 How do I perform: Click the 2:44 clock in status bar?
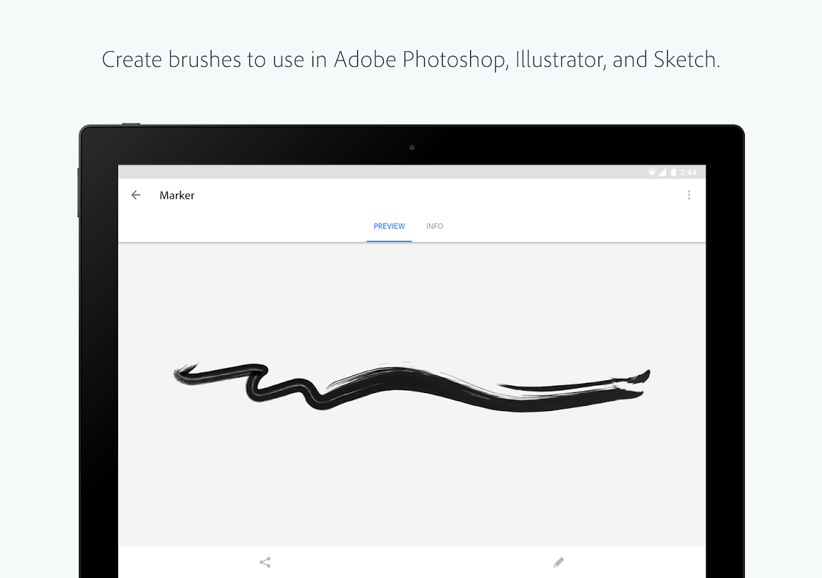pyautogui.click(x=688, y=173)
